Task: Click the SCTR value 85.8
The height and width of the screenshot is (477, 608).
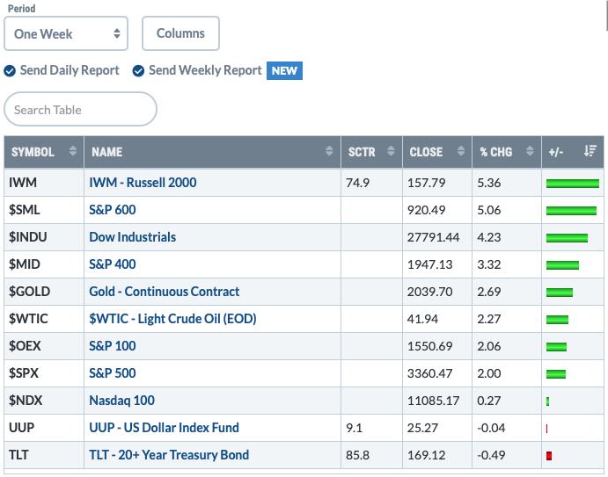Action: (x=357, y=455)
